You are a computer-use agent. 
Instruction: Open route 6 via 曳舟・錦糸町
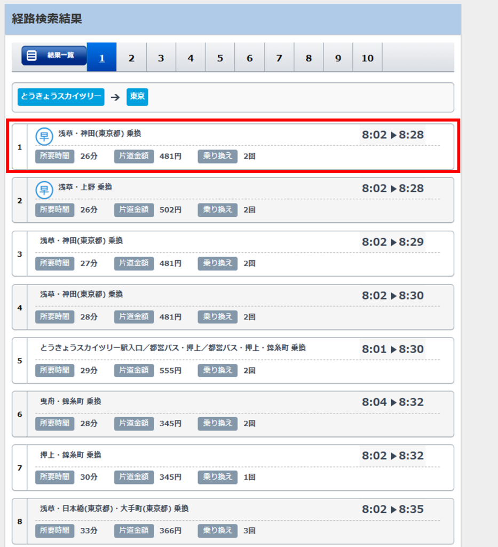pos(233,414)
